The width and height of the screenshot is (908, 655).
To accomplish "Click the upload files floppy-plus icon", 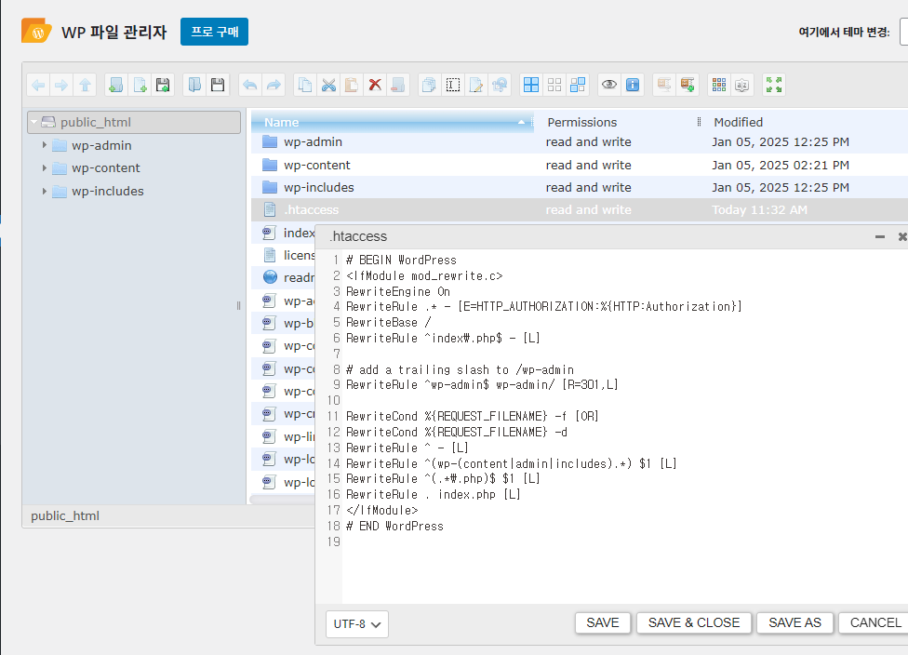I will (163, 86).
